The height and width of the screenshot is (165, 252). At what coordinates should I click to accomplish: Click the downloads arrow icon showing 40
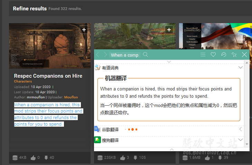(x=46, y=158)
